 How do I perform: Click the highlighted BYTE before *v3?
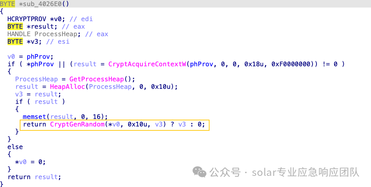tap(15, 42)
